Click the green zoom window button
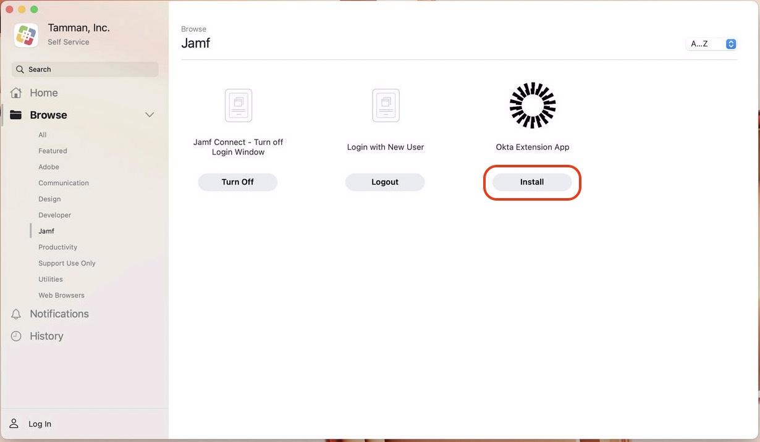The width and height of the screenshot is (760, 442). 34,9
